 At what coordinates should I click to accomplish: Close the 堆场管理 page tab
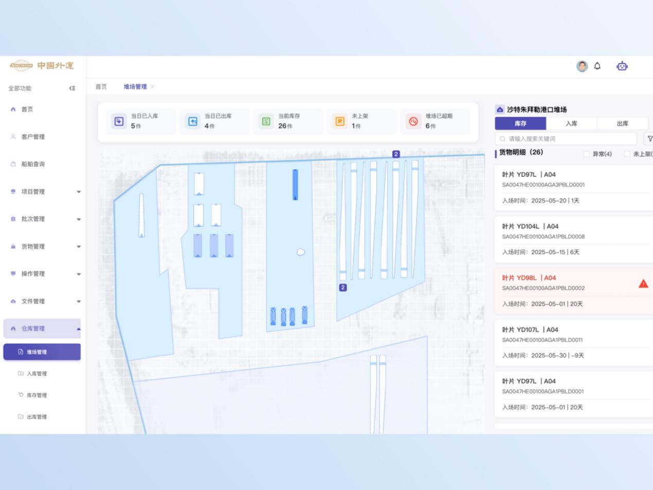point(152,86)
